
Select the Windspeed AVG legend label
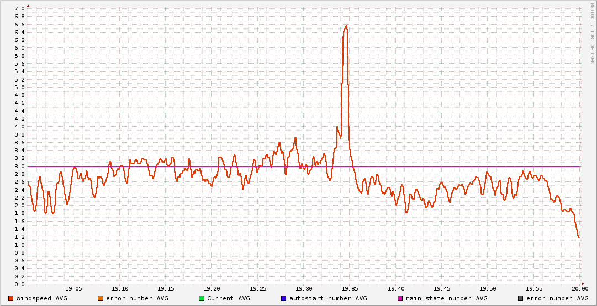coord(41,298)
